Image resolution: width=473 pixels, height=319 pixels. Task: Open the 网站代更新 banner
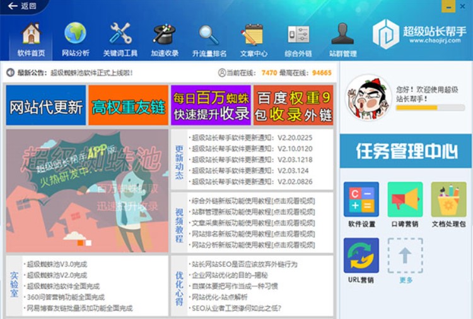pyautogui.click(x=46, y=105)
